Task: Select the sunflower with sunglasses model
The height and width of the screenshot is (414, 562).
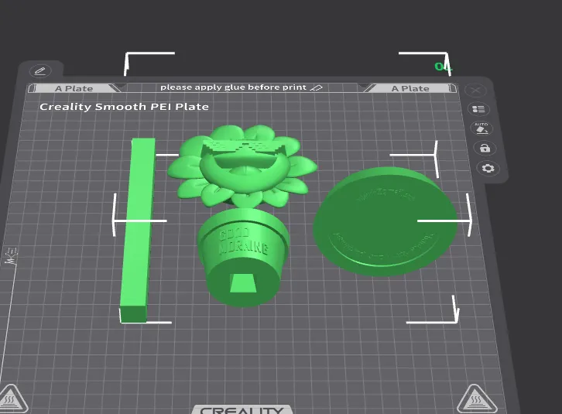Action: (x=242, y=166)
